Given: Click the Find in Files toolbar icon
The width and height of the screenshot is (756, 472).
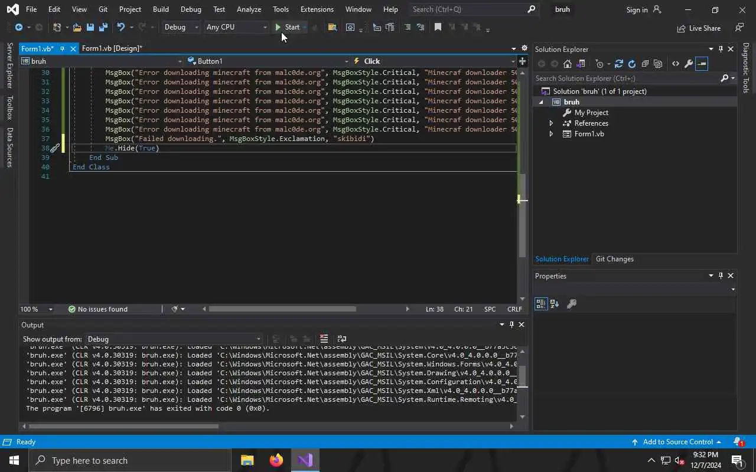Looking at the screenshot, I should (x=333, y=27).
